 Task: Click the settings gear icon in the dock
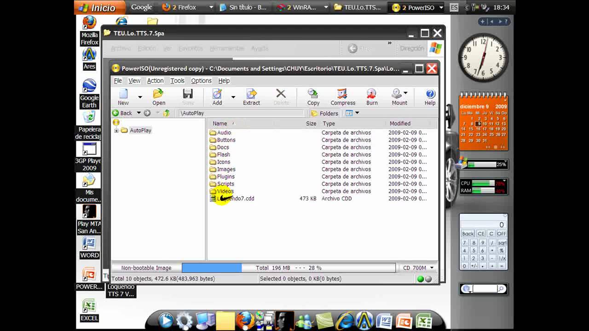pos(185,320)
